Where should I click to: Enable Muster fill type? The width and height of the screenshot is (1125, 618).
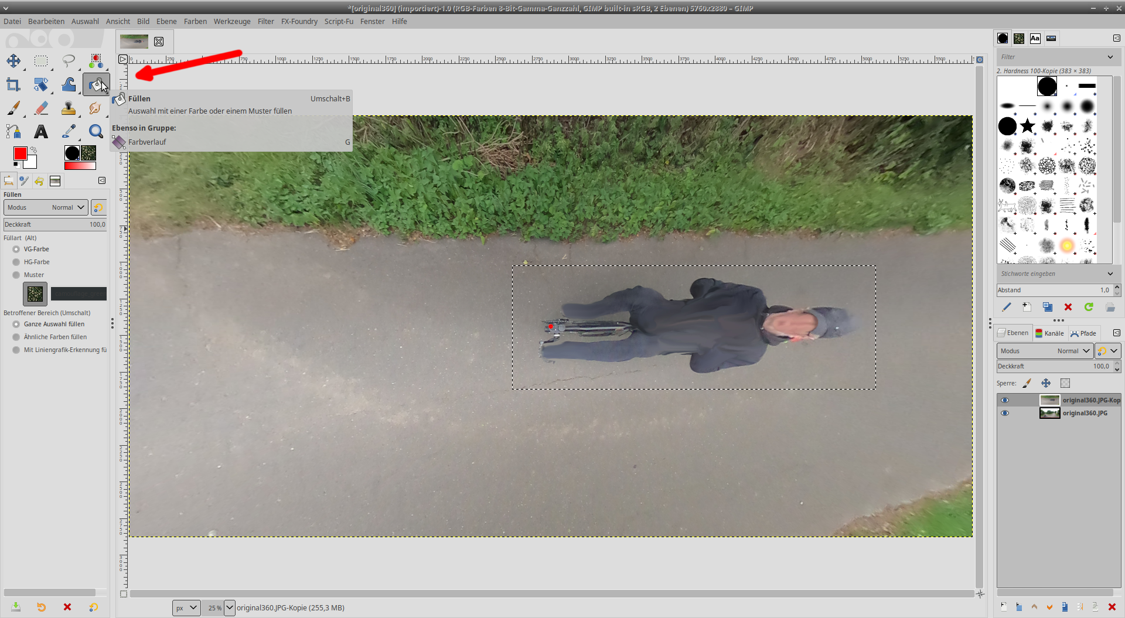point(16,275)
